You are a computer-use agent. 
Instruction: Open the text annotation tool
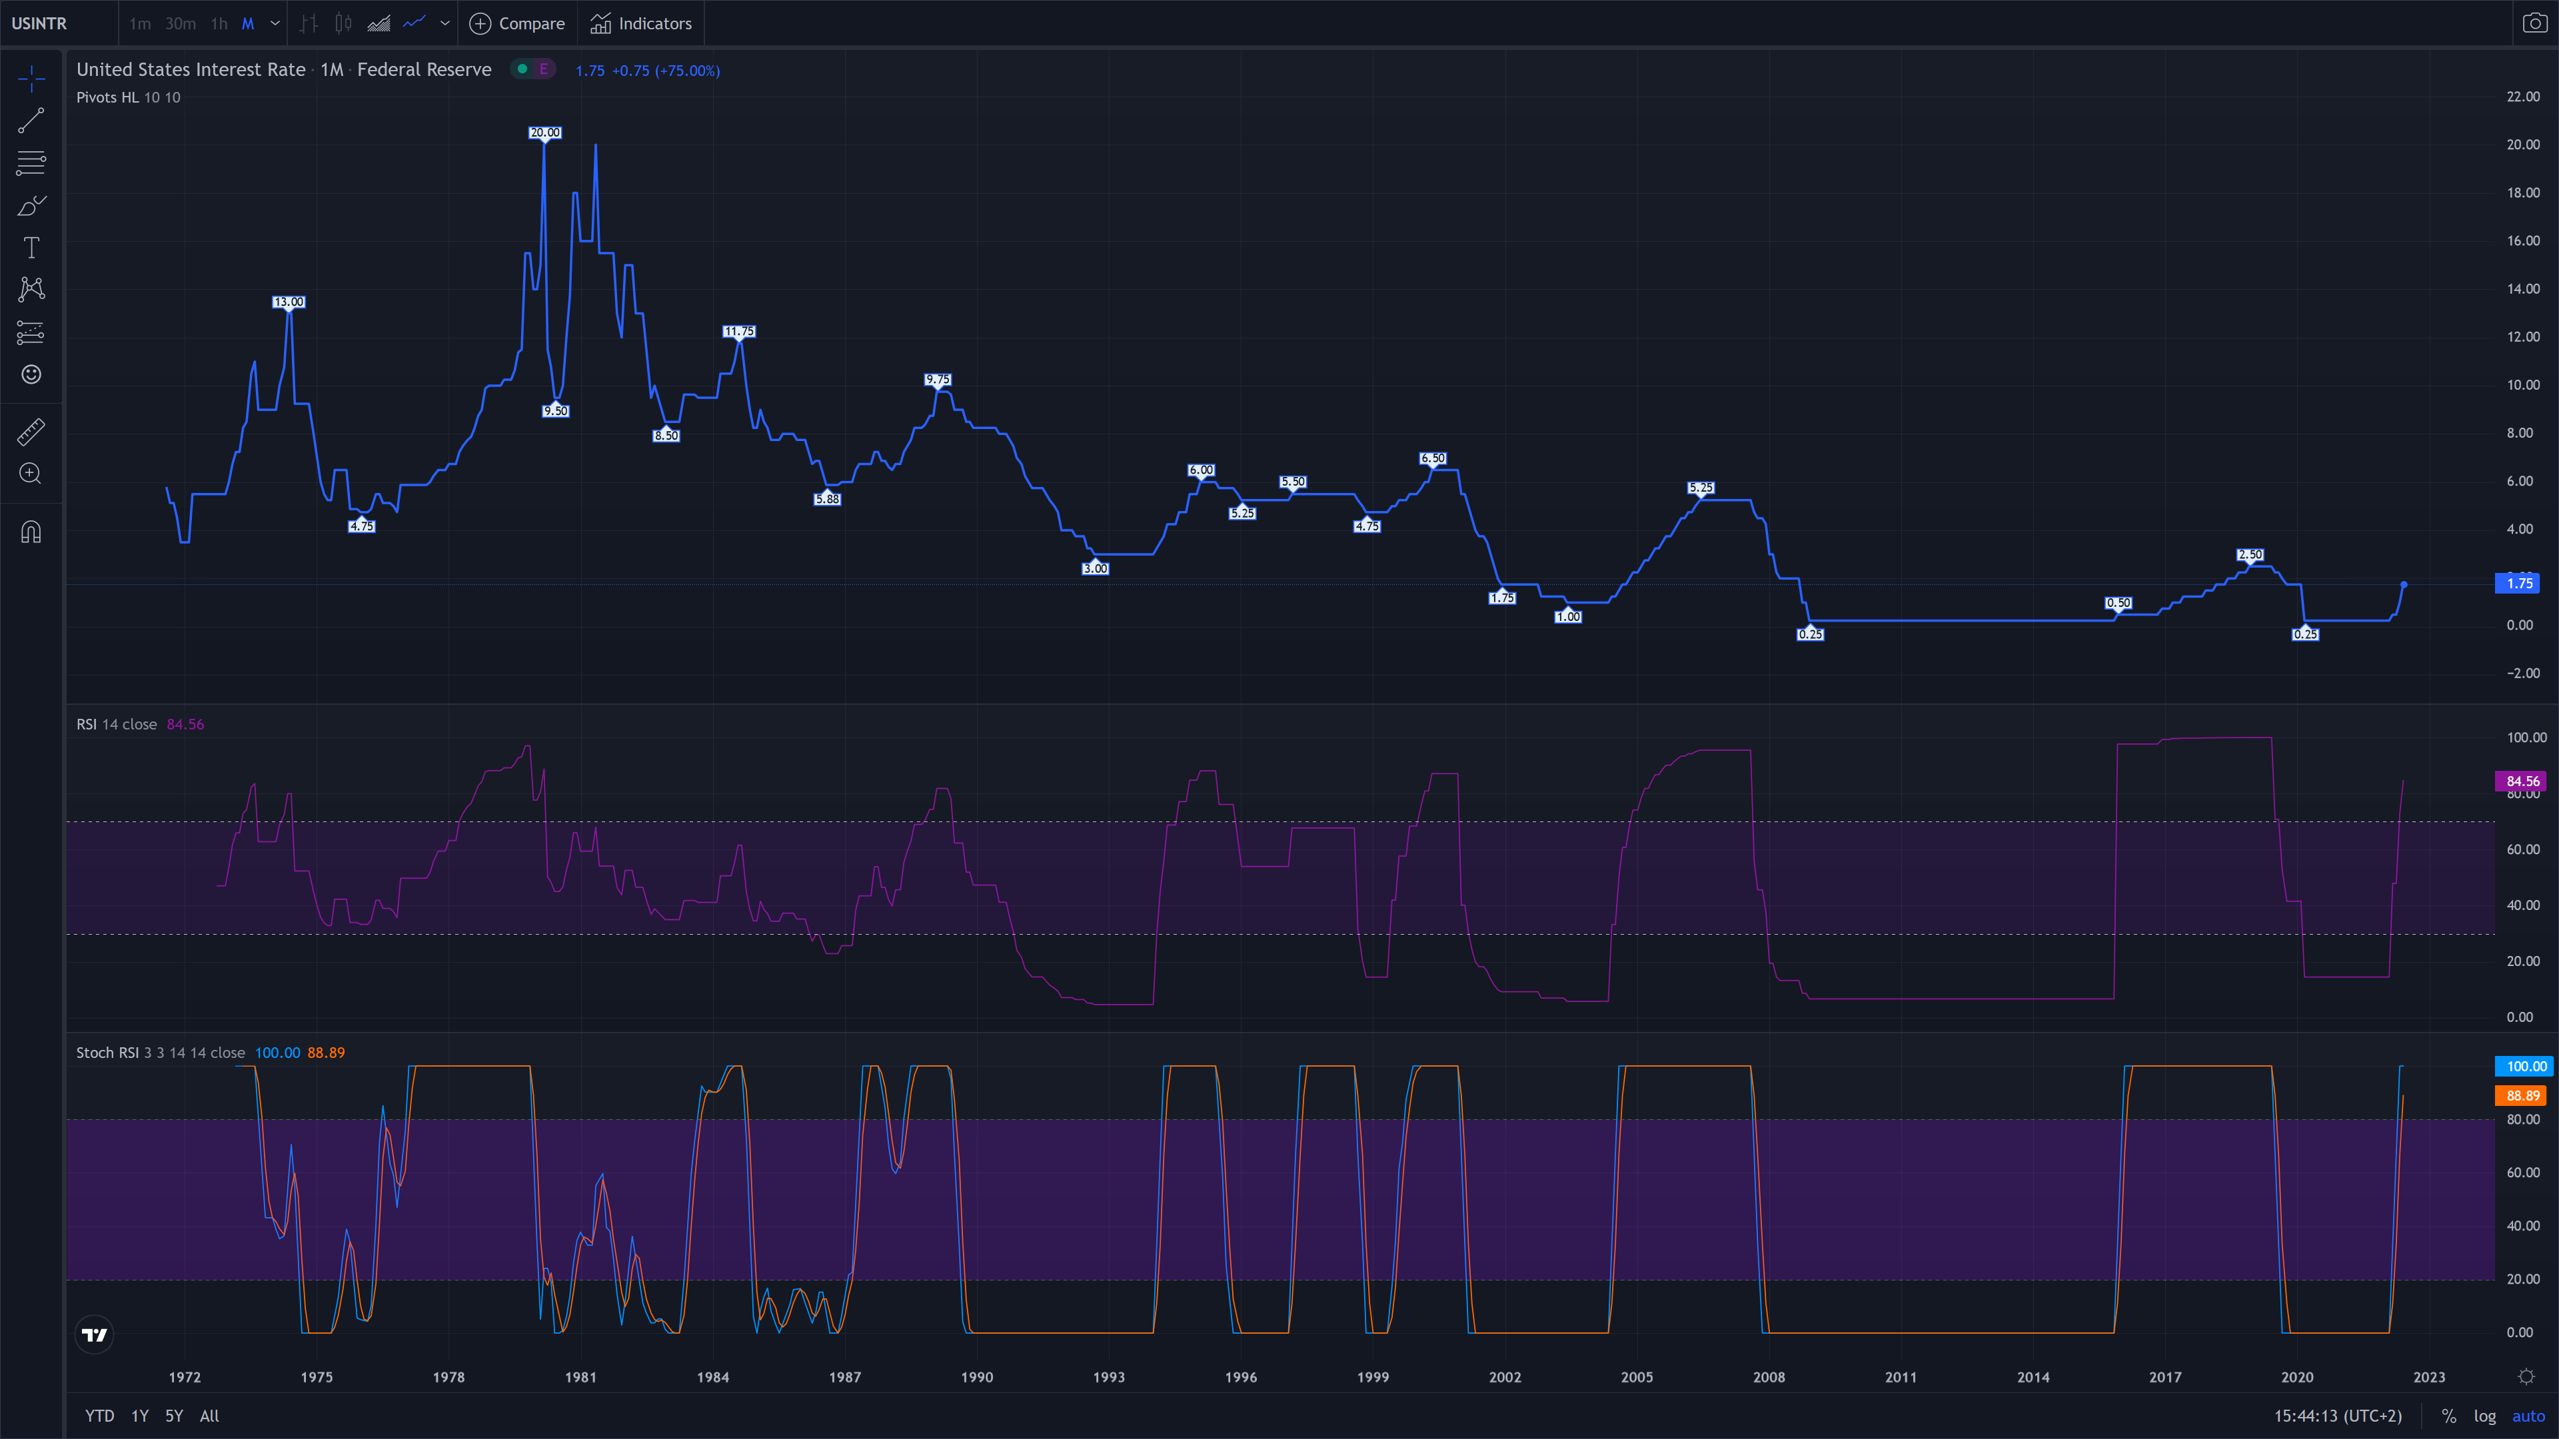point(31,247)
